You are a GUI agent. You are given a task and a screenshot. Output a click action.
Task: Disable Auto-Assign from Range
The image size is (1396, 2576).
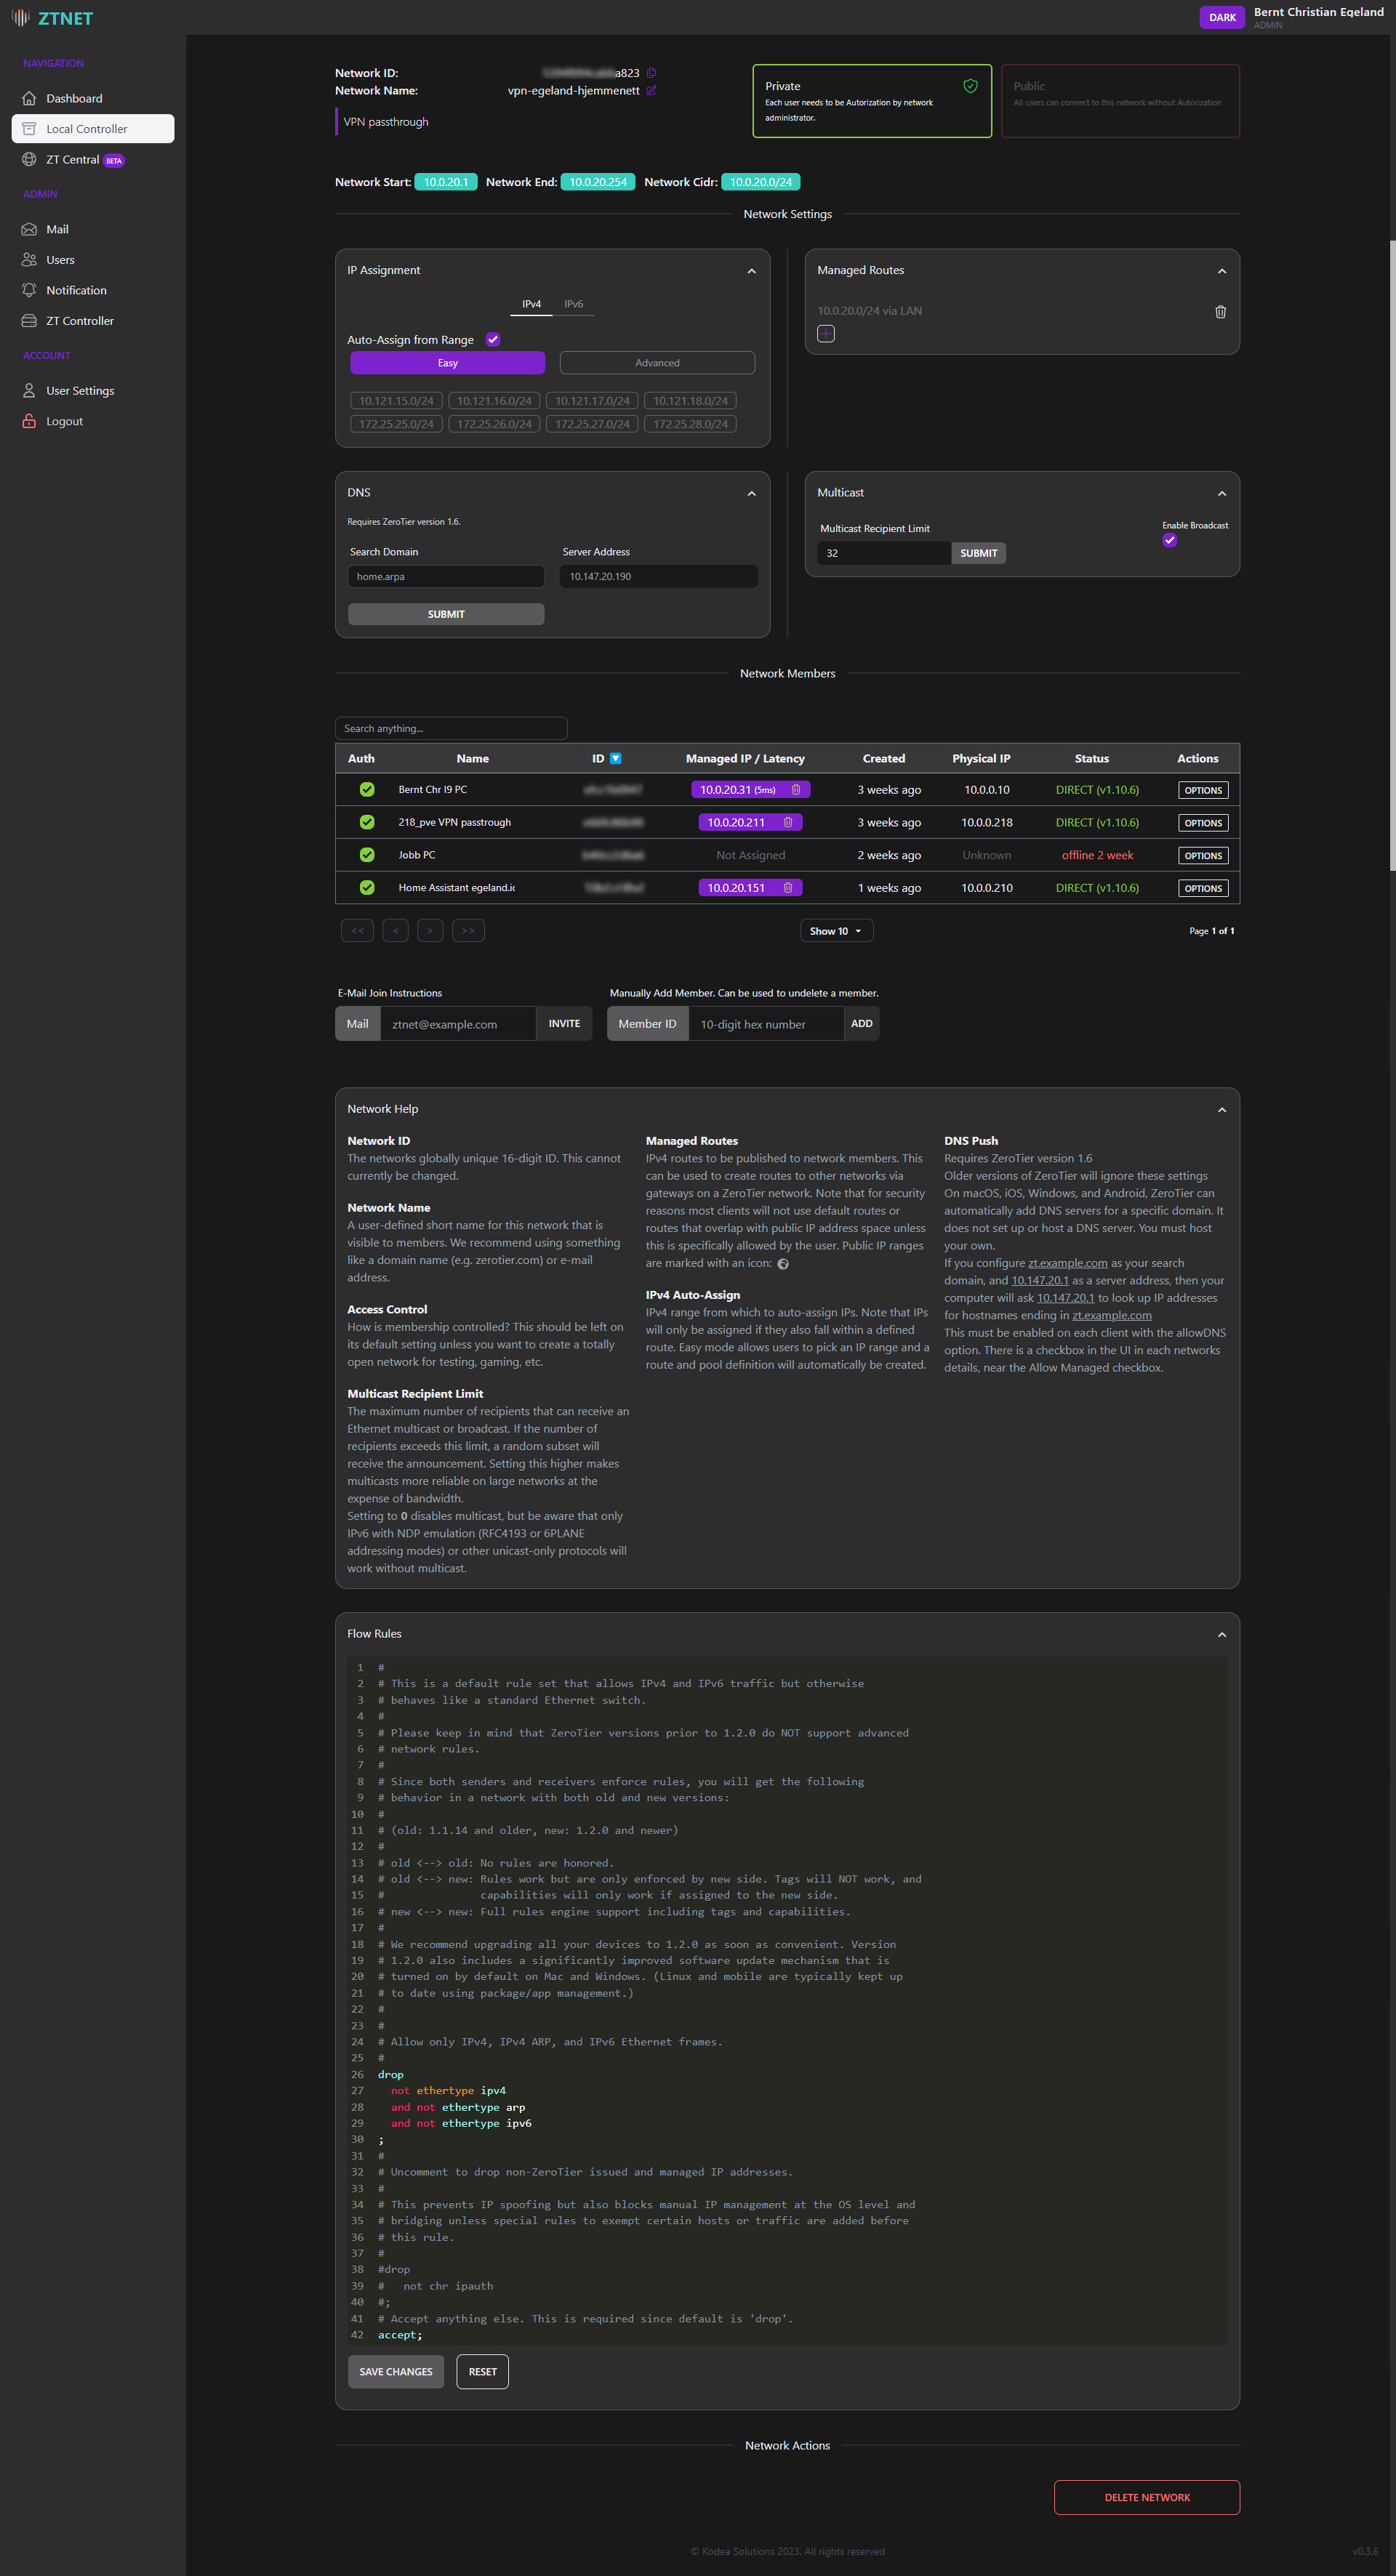click(x=492, y=339)
